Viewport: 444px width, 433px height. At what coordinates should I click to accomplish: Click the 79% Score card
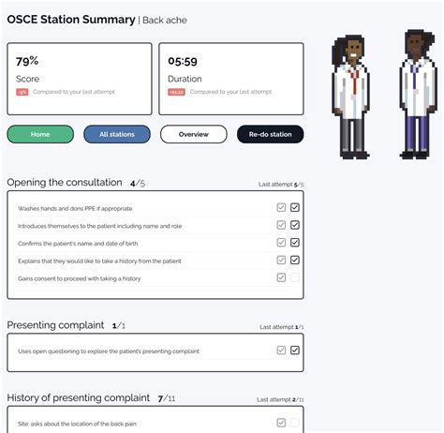tap(80, 79)
